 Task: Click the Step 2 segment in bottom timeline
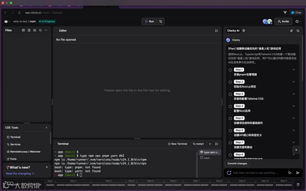pos(73,184)
